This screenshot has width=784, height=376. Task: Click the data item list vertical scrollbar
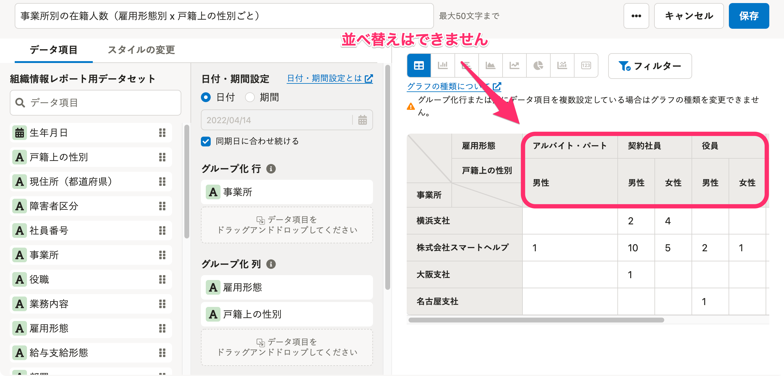coord(187,182)
